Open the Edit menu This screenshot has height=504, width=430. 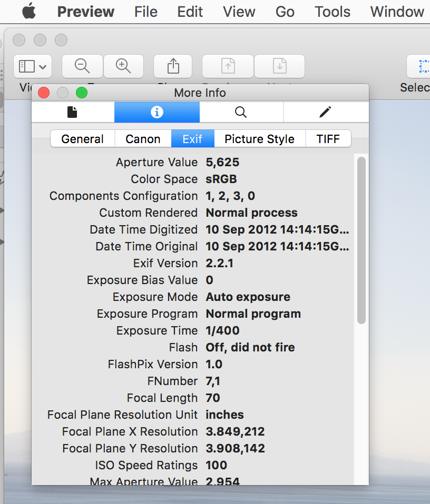pyautogui.click(x=190, y=12)
